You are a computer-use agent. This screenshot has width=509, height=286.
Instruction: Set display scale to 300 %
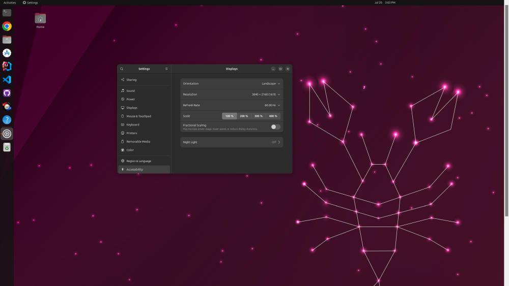click(x=259, y=116)
